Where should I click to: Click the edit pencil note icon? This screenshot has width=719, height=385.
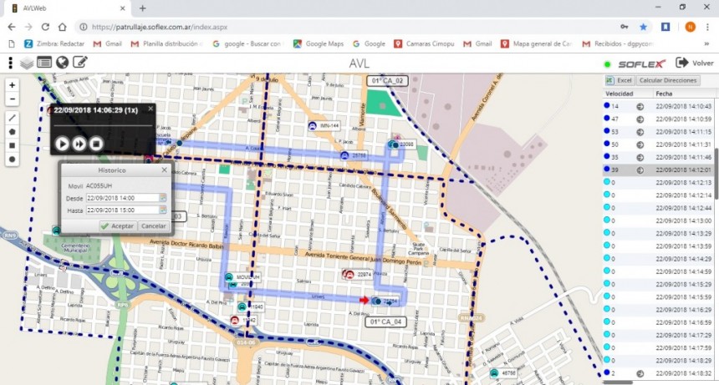pos(80,62)
